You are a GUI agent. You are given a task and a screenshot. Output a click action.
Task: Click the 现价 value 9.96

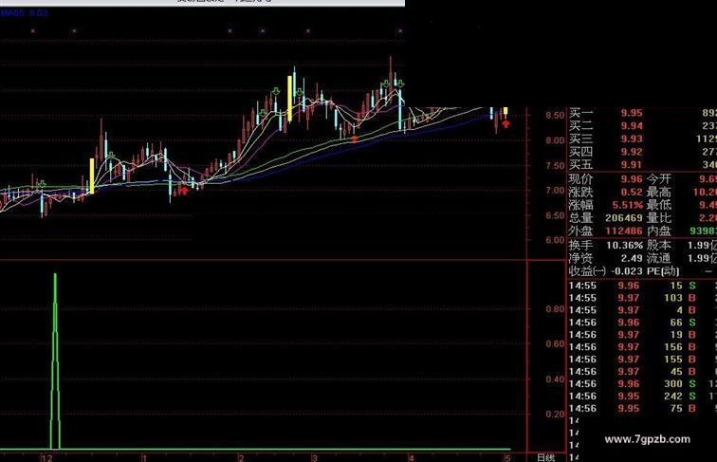point(632,179)
